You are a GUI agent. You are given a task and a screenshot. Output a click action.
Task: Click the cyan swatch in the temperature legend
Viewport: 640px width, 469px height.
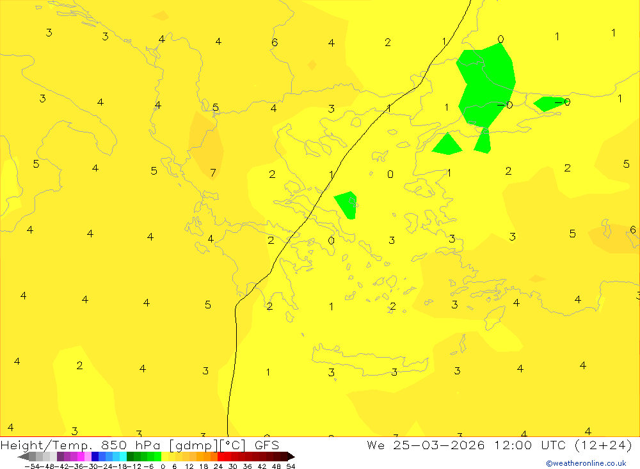coord(123,456)
